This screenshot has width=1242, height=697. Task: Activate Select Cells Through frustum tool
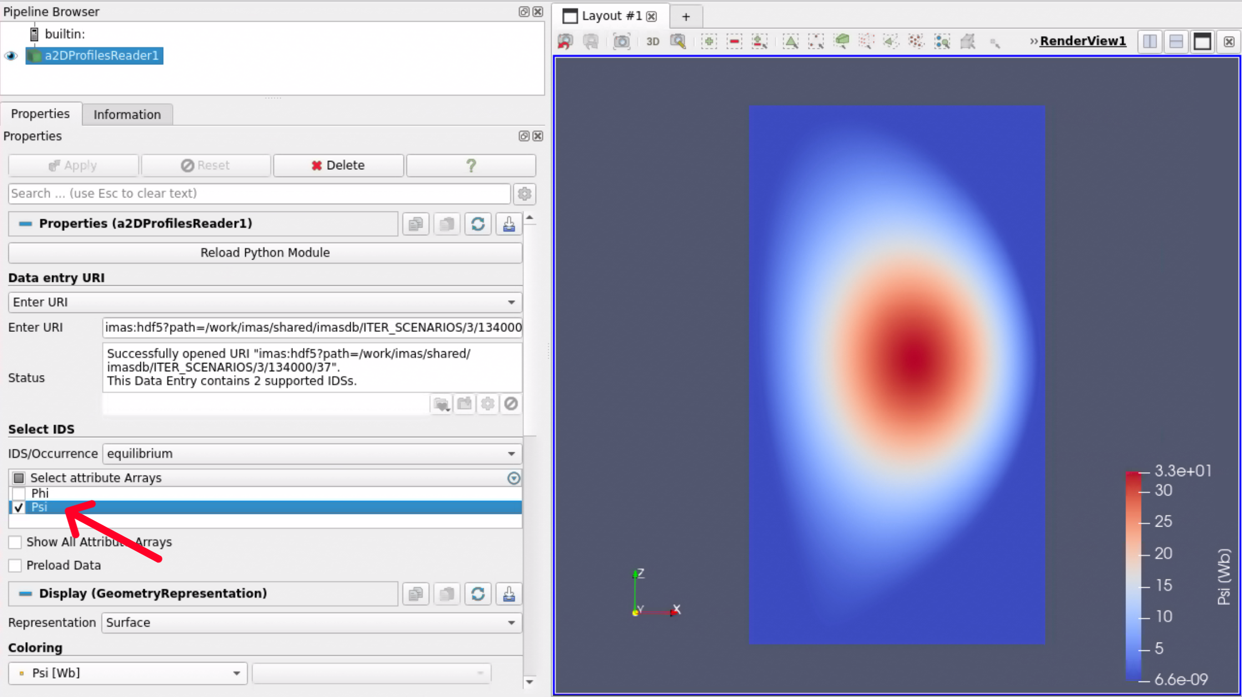[x=841, y=41]
